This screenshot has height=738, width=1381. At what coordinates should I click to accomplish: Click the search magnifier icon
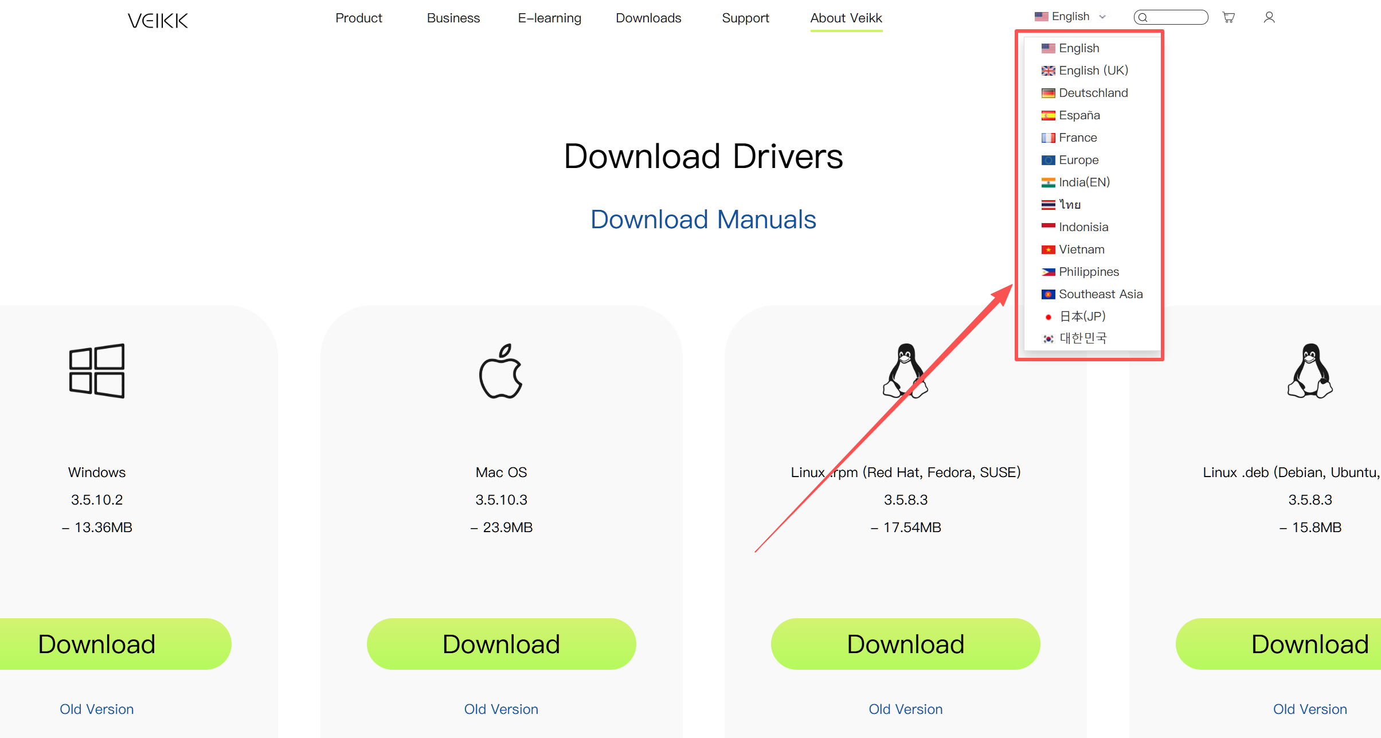tap(1143, 17)
